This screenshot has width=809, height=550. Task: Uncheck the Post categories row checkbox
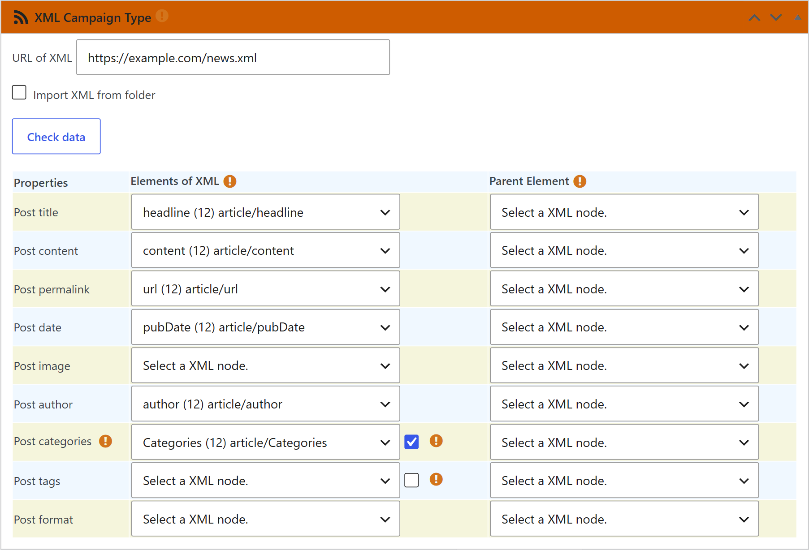point(411,442)
